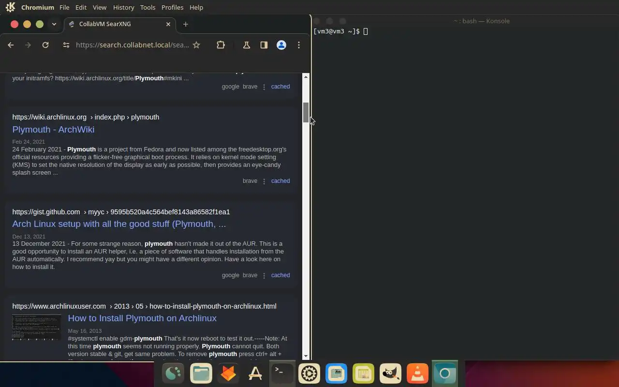
Task: Click the Konsole window title bar text
Action: pyautogui.click(x=482, y=21)
